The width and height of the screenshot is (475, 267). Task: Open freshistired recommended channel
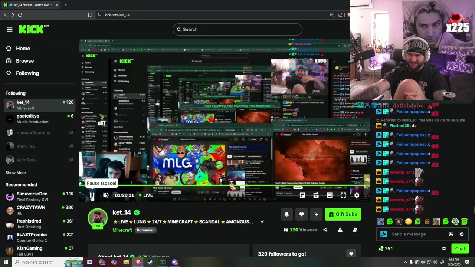40,224
